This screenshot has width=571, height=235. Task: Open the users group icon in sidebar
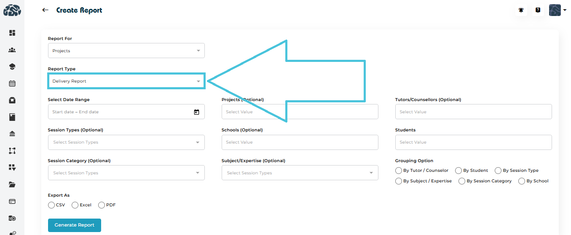click(12, 50)
